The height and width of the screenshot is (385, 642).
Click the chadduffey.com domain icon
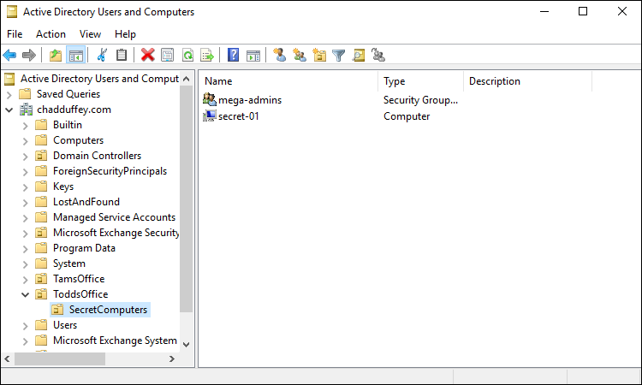[x=27, y=110]
